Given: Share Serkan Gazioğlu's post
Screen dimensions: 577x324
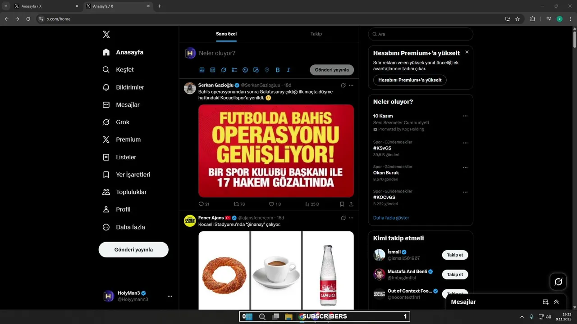Looking at the screenshot, I should pyautogui.click(x=351, y=204).
